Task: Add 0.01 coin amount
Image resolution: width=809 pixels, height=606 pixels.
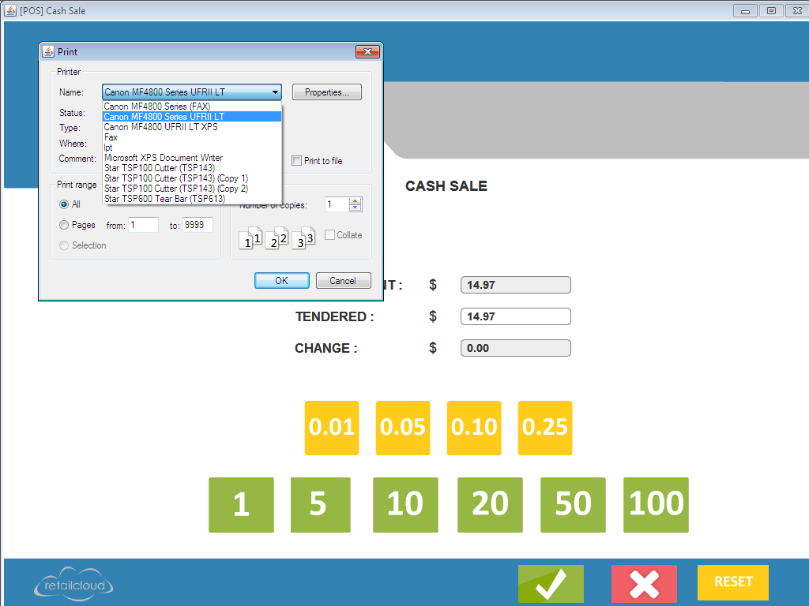Action: click(332, 428)
